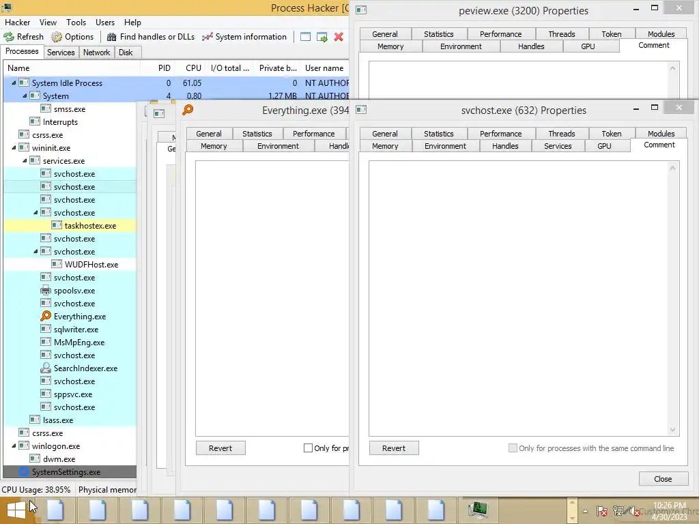Image resolution: width=699 pixels, height=524 pixels.
Task: Collapse svchost.exe node containing WUDFHost.exe
Action: (35, 251)
